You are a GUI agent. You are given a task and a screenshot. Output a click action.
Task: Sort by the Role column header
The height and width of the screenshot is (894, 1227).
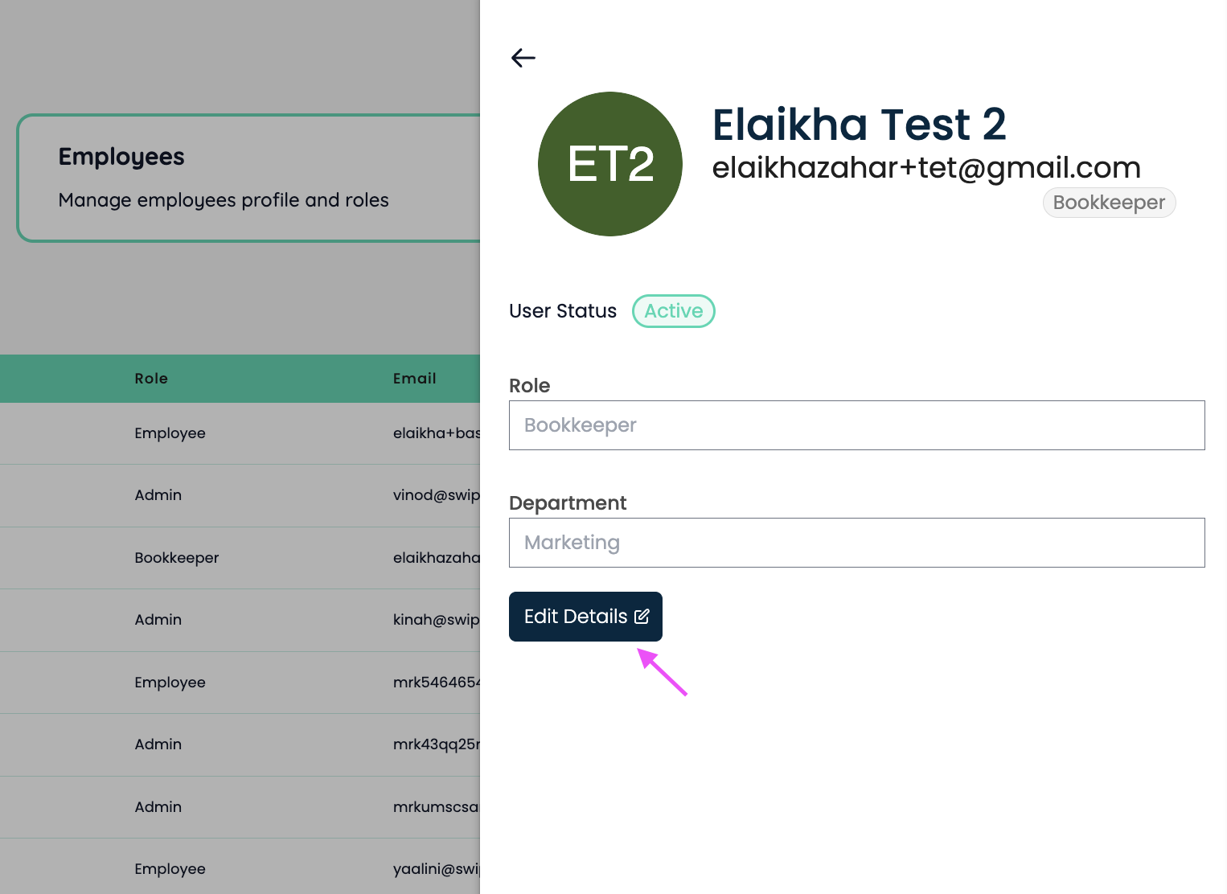point(151,379)
